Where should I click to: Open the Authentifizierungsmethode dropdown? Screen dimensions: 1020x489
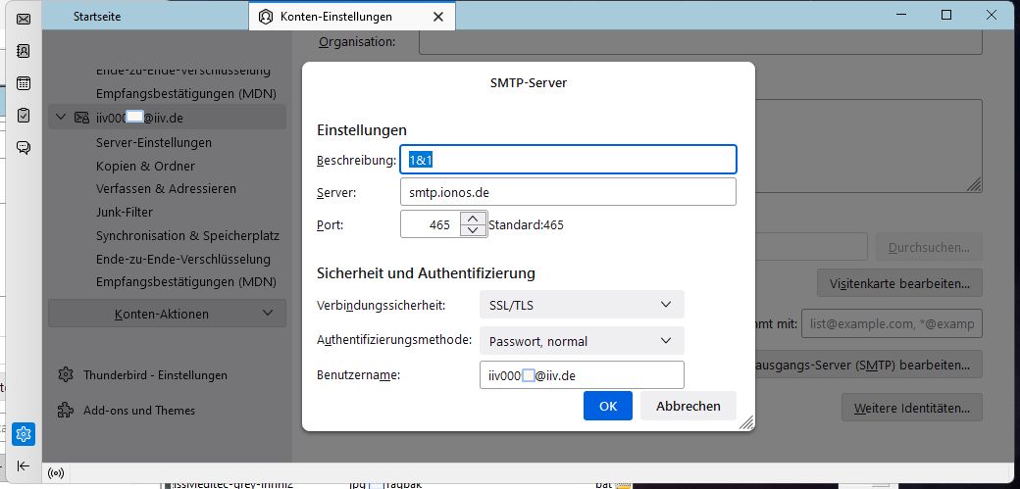pos(581,341)
